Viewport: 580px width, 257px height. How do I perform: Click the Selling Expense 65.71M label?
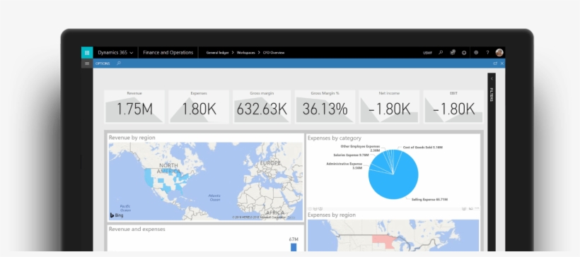point(429,199)
